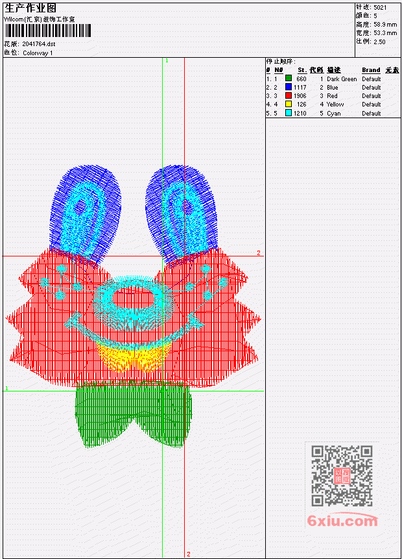Click the 'Colorway 1' label
402x559 pixels.
(38, 53)
